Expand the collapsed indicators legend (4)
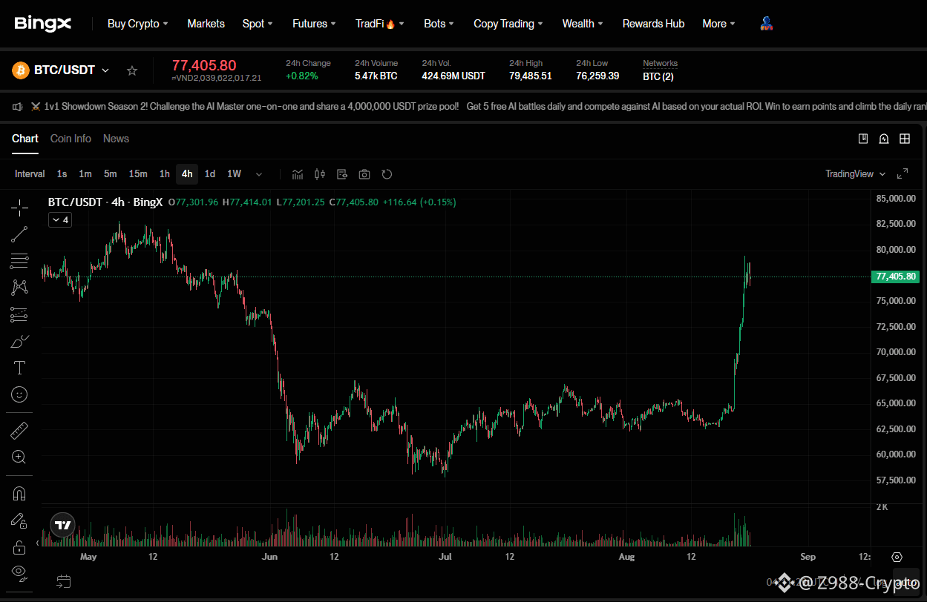 [60, 220]
